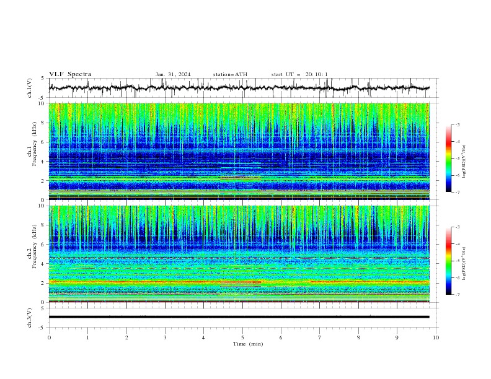Click the "4" kHz tick of ch.1 frequency axis
491x379 pixels.
pos(43,162)
